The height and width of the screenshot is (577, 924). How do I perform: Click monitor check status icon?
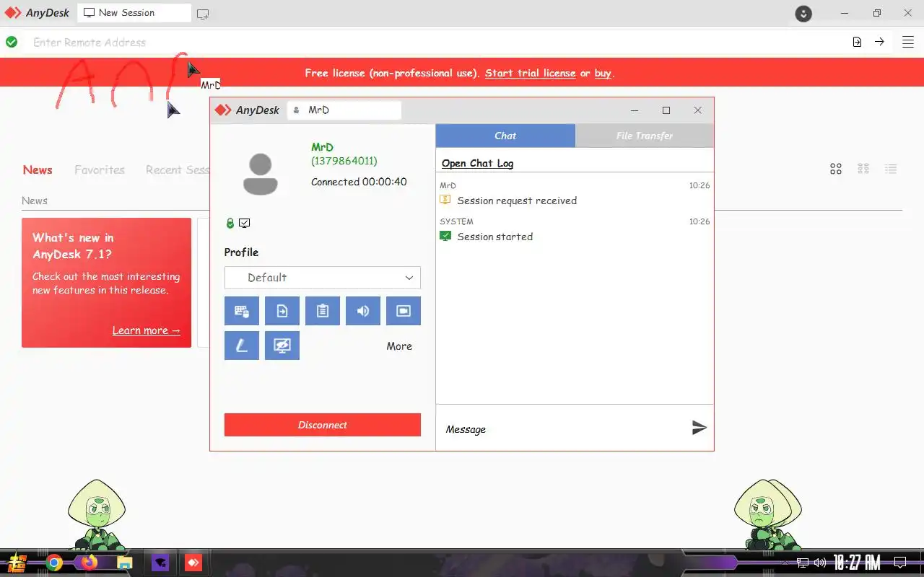245,224
